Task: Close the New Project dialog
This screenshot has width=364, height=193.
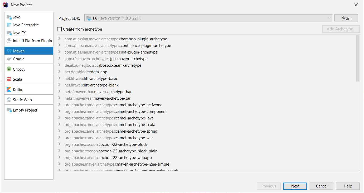Action: (356, 5)
